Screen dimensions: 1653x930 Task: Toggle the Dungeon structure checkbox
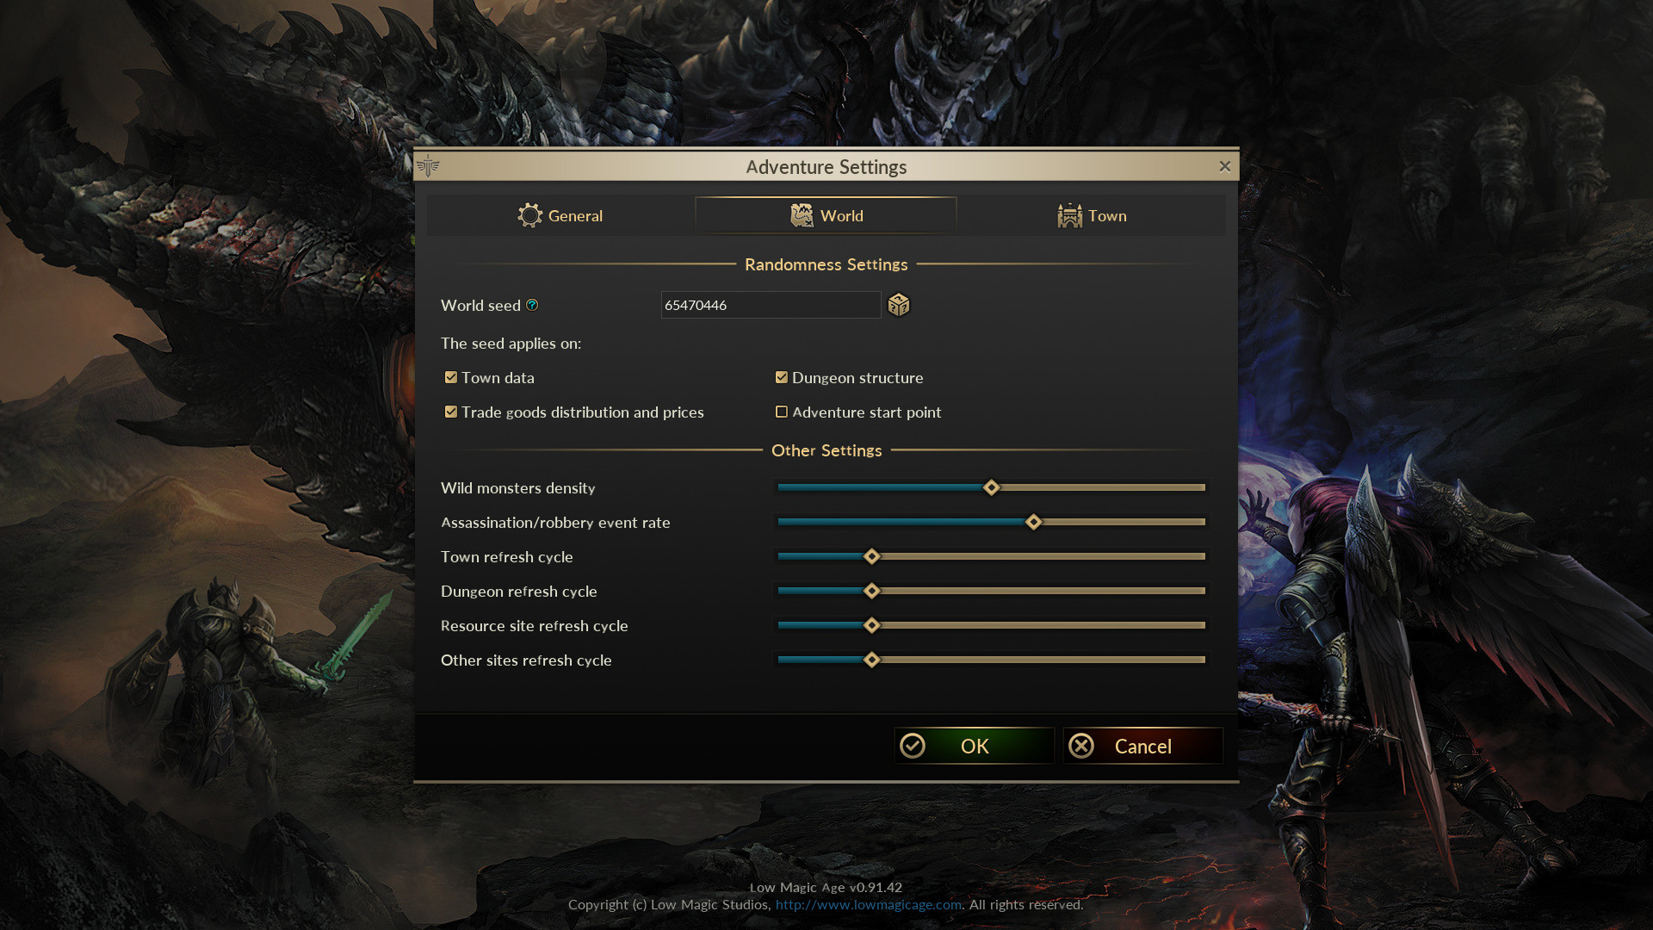(x=781, y=377)
